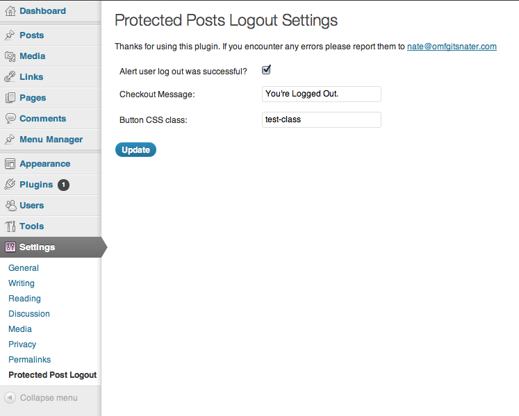Click into the Checkout Message text field
This screenshot has width=519, height=416.
[x=322, y=94]
